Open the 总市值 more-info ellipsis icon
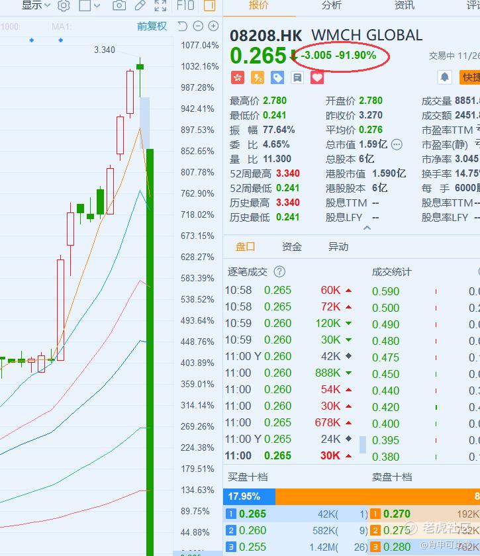Screen dimensions: 480x556 [x=397, y=145]
